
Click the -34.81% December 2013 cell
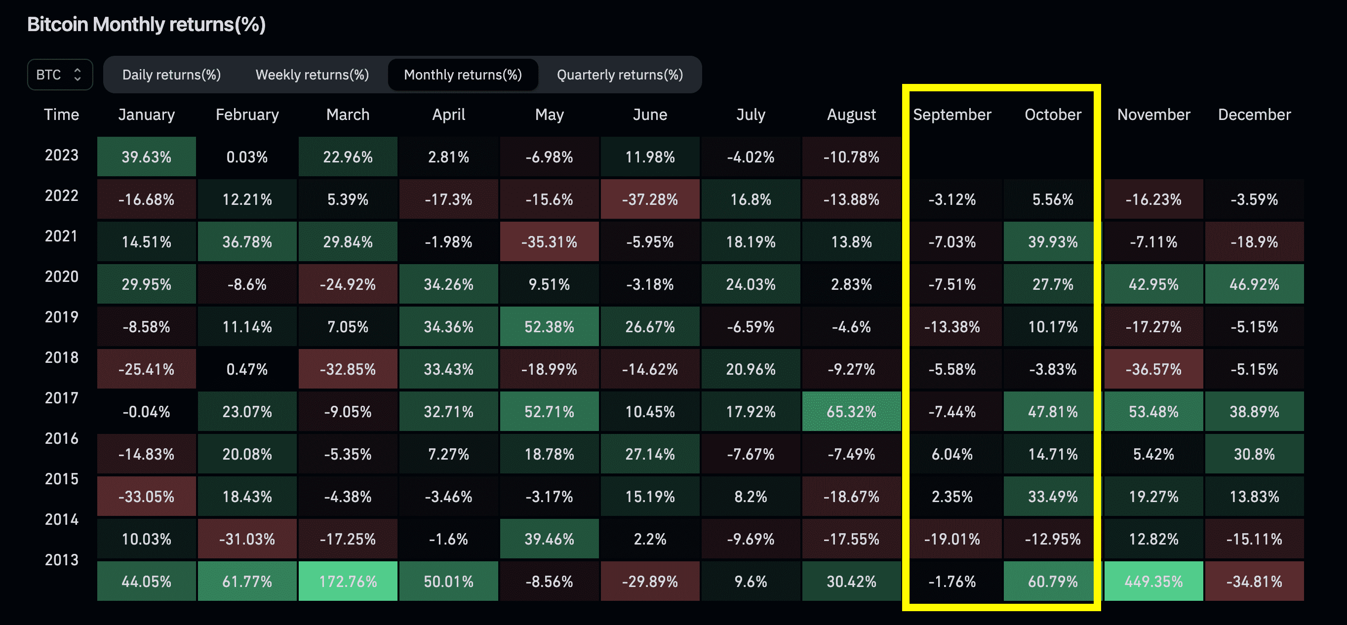pyautogui.click(x=1255, y=581)
